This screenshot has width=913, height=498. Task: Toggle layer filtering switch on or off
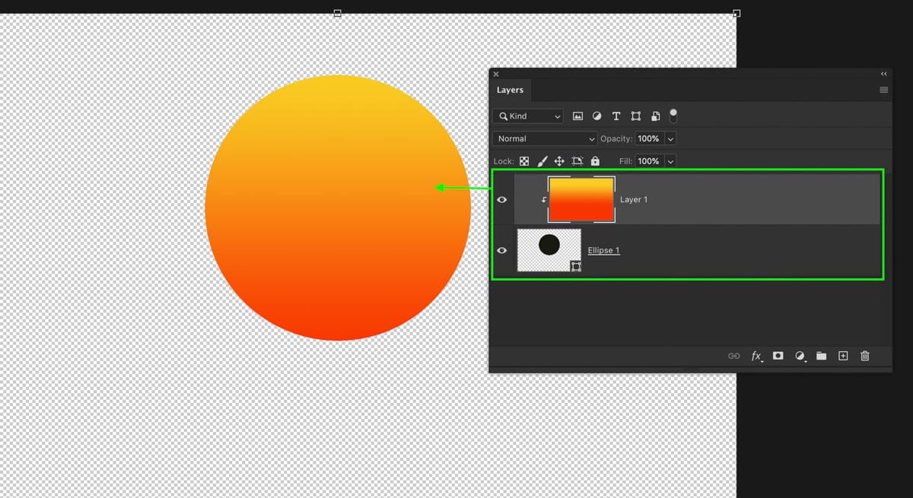673,116
